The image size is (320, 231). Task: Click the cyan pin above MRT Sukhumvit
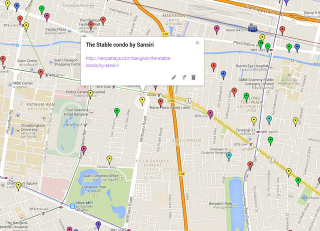pos(269,120)
